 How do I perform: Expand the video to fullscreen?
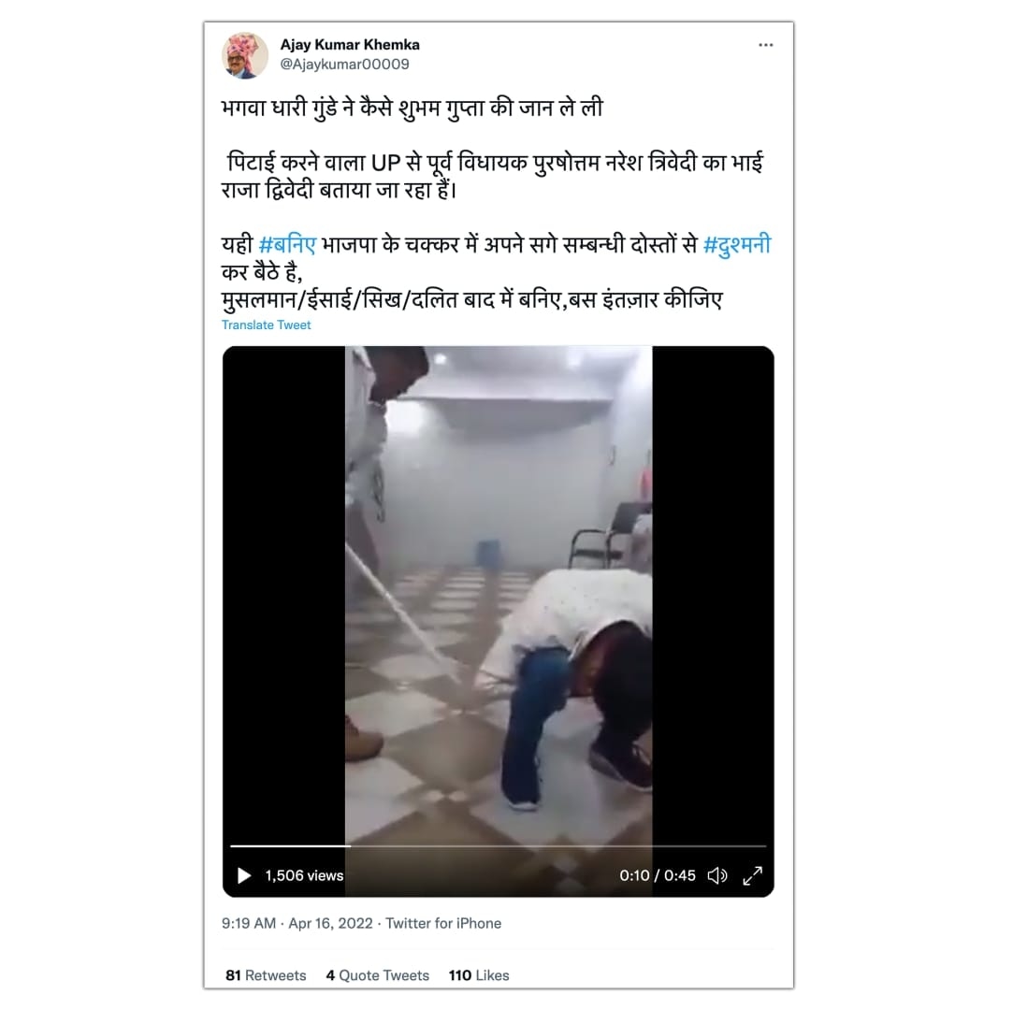[753, 875]
